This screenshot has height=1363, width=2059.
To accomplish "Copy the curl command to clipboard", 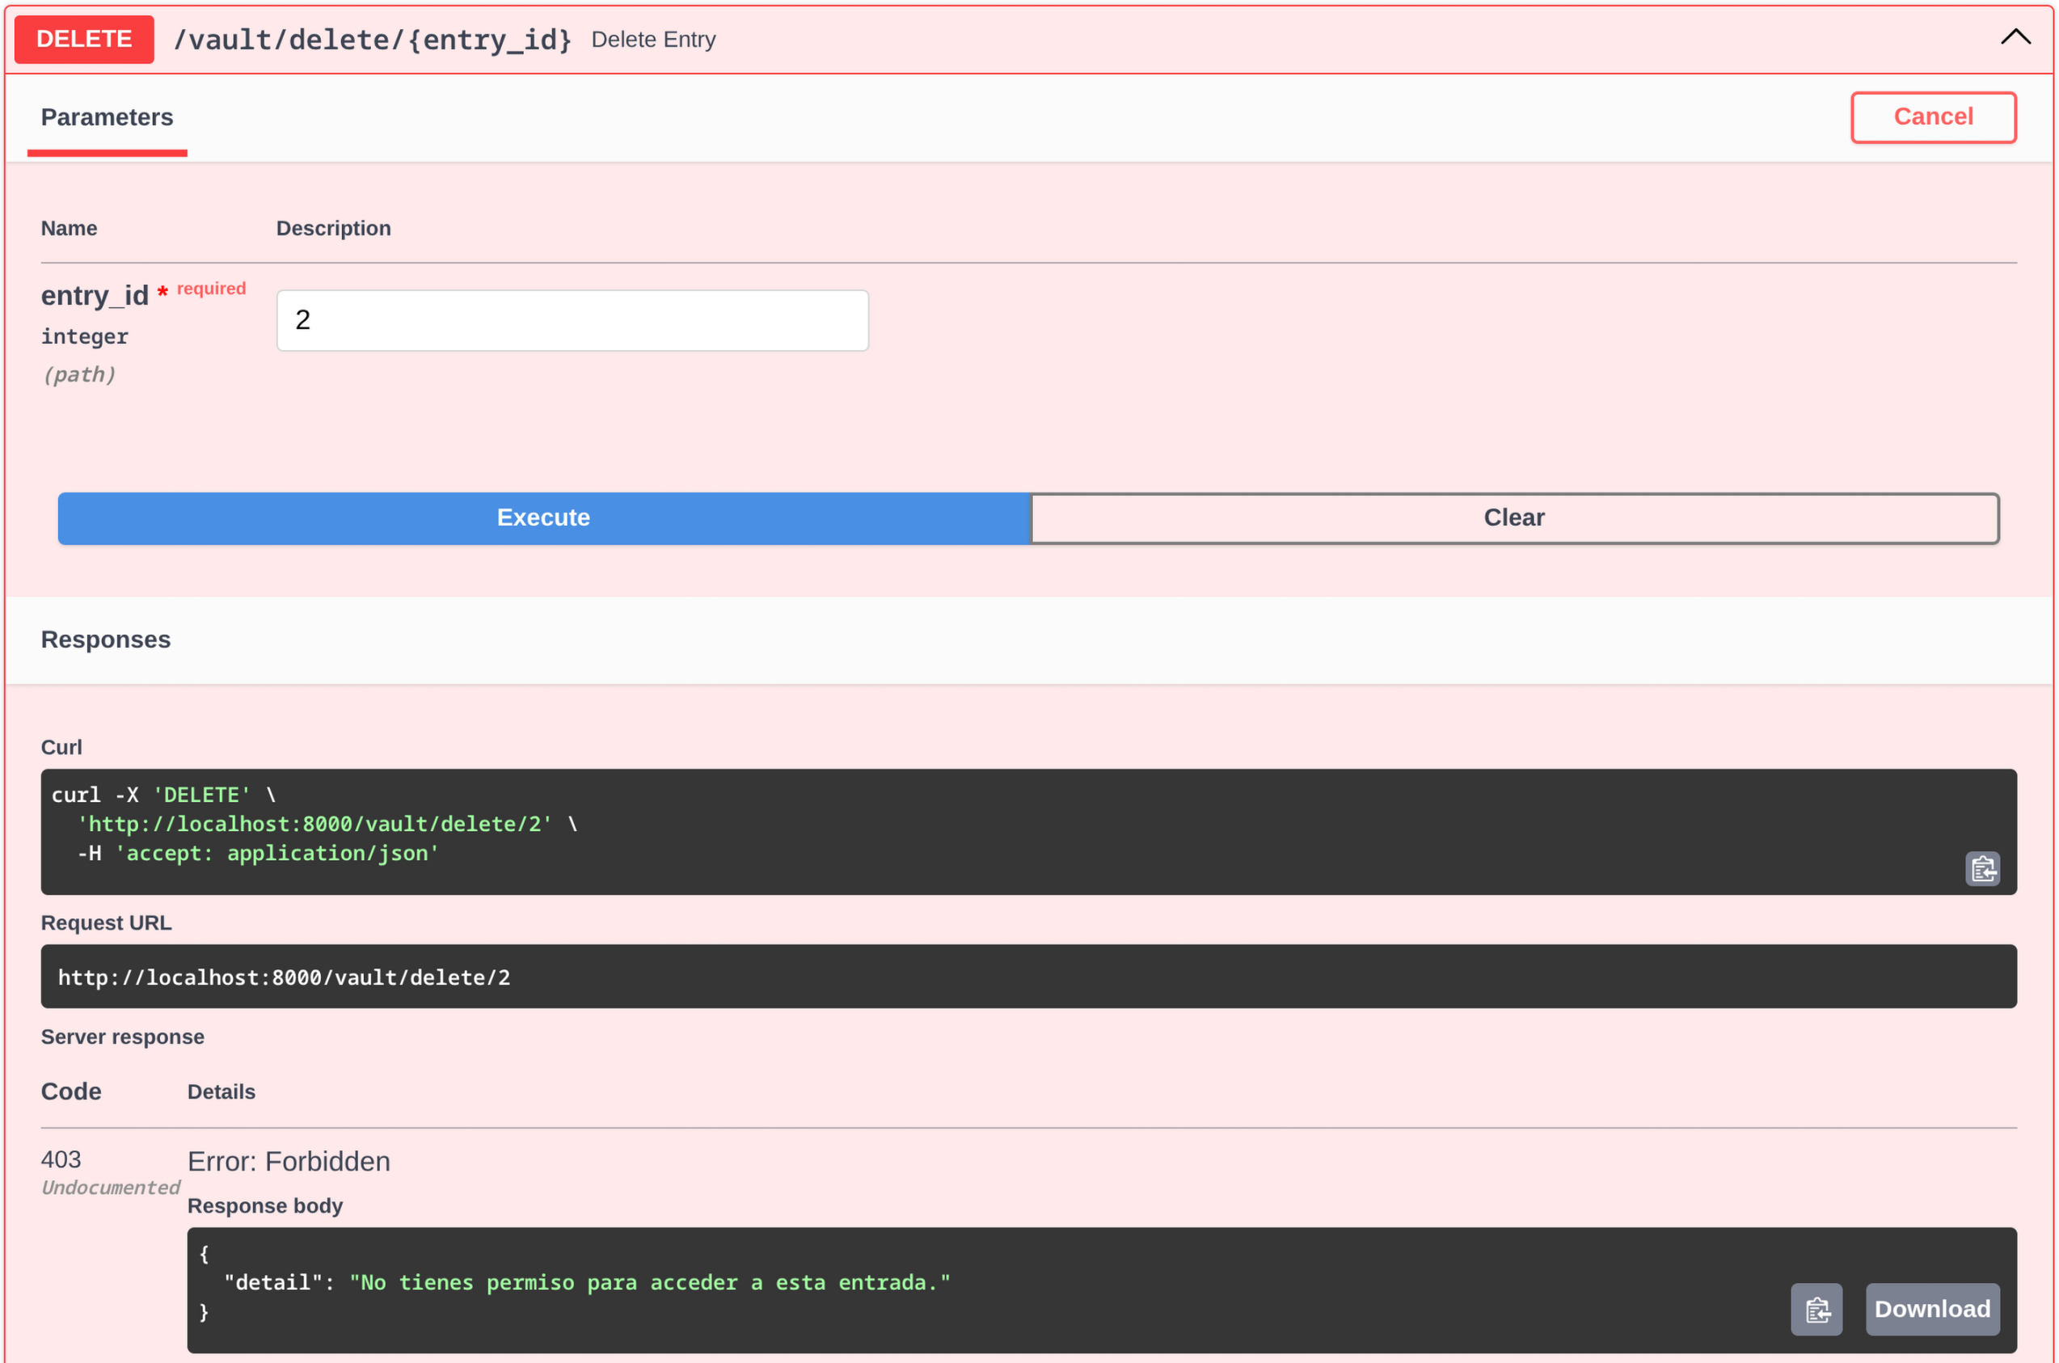I will pyautogui.click(x=1982, y=868).
